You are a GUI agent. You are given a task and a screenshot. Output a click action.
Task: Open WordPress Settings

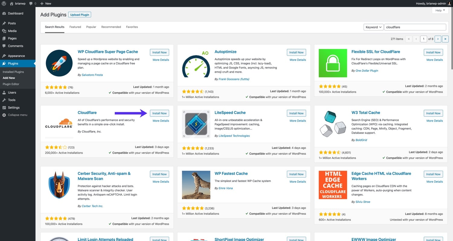[x=13, y=107]
